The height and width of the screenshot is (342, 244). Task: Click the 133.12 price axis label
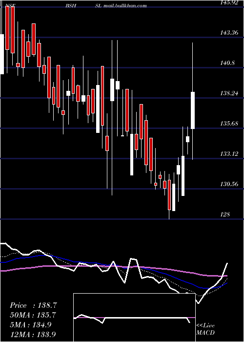229,154
